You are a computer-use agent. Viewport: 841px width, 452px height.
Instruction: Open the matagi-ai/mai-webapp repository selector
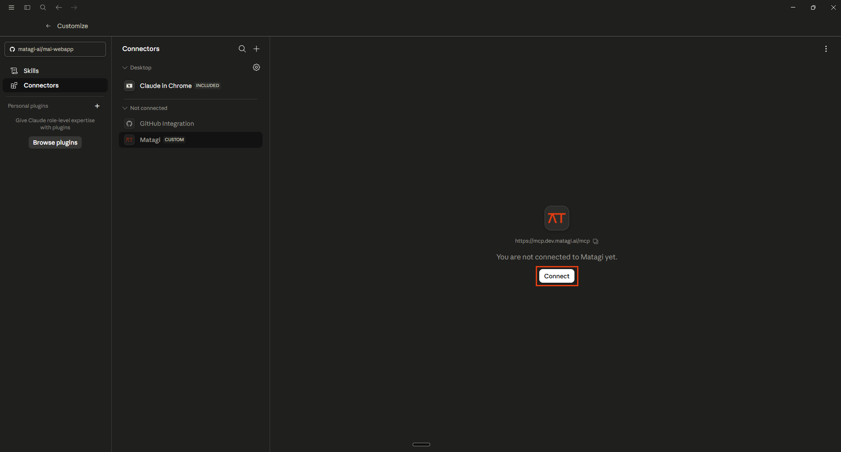[x=55, y=49]
